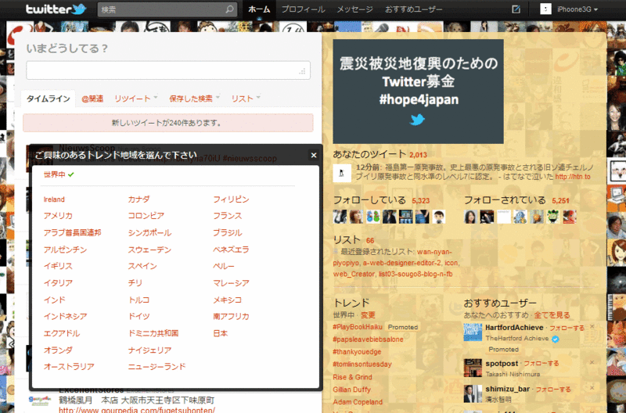The width and height of the screenshot is (626, 413).
Task: Open the 5,251 followers count
Action: pyautogui.click(x=560, y=201)
